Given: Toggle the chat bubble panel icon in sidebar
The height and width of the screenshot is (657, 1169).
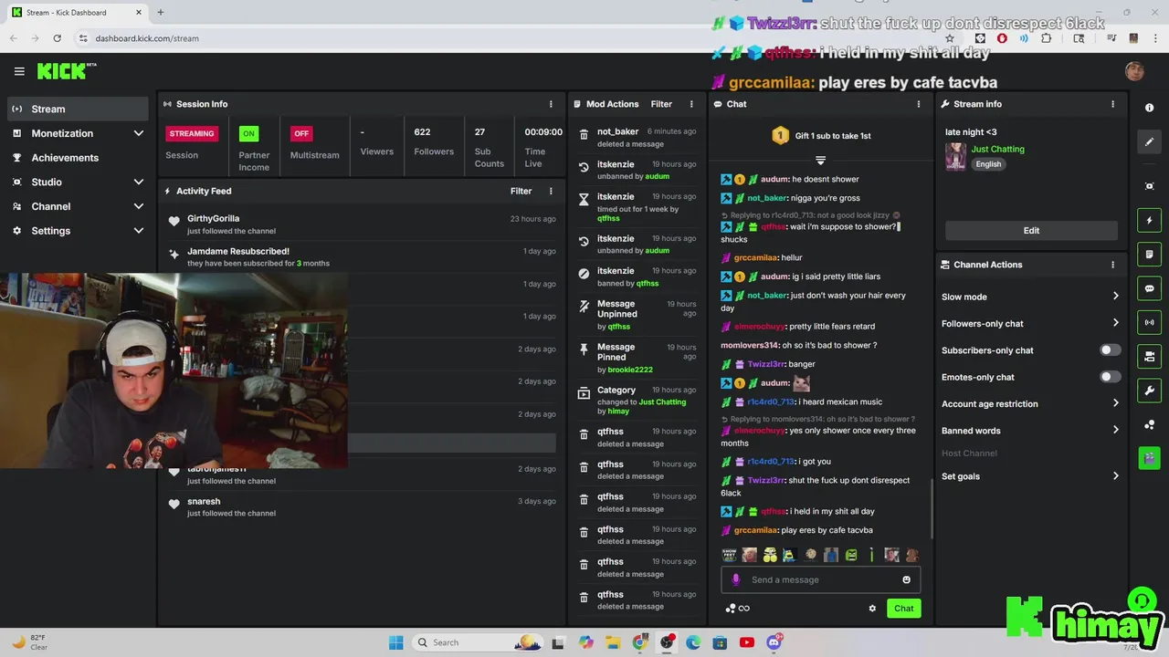Looking at the screenshot, I should point(1149,288).
